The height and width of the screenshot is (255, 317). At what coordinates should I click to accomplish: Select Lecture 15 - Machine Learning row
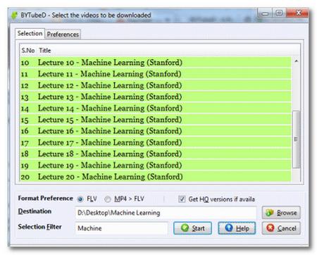click(156, 120)
